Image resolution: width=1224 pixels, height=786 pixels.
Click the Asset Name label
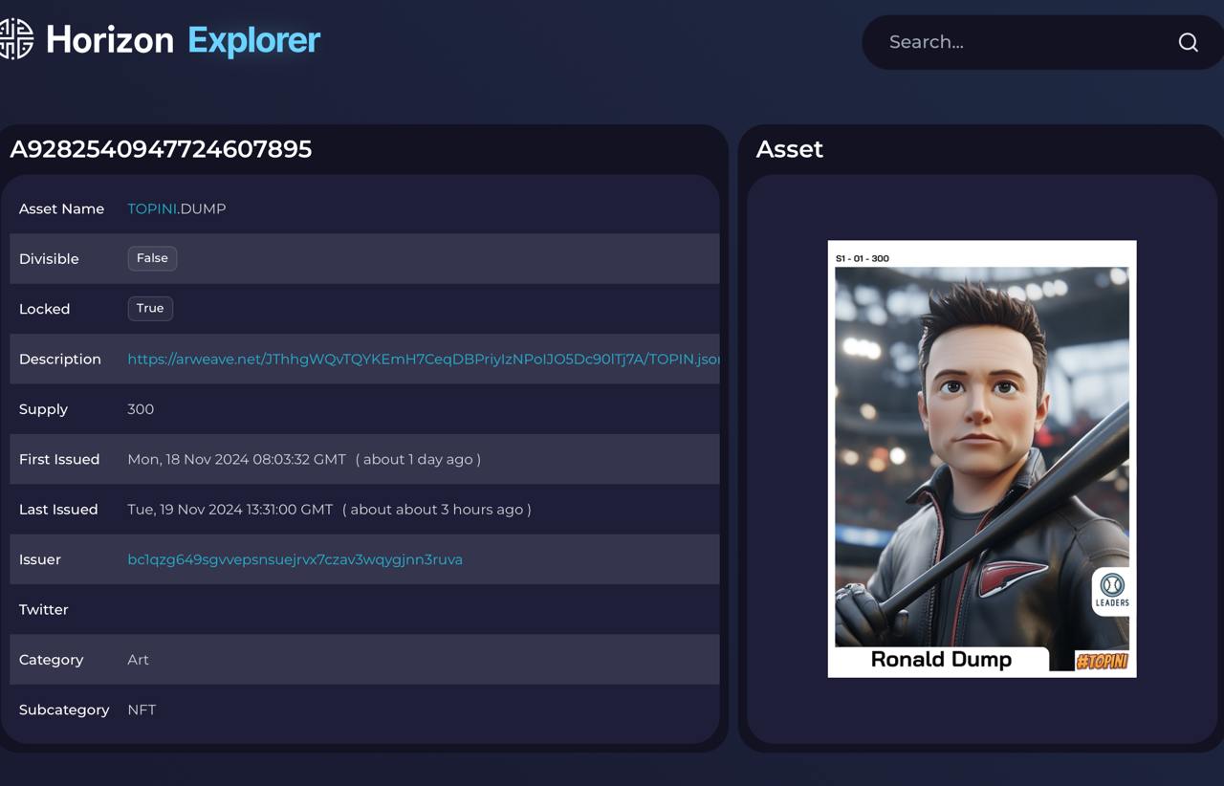click(61, 208)
